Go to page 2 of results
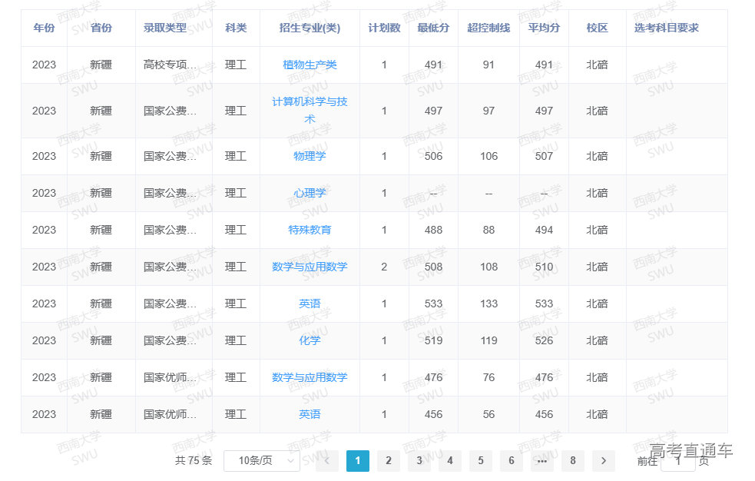Image resolution: width=755 pixels, height=481 pixels. click(389, 462)
